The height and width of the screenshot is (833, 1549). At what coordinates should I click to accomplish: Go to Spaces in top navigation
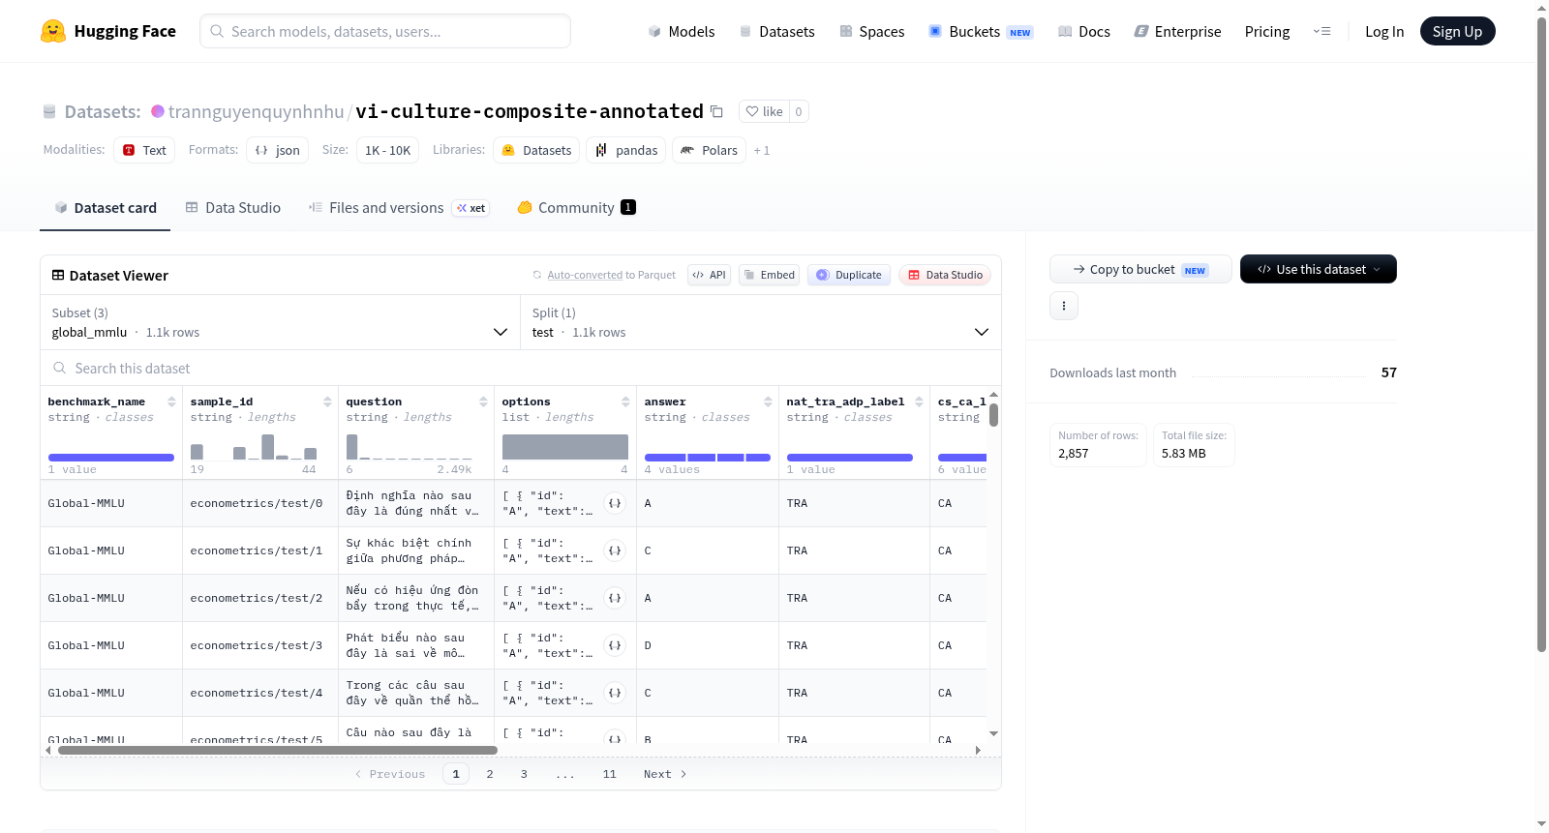click(871, 31)
